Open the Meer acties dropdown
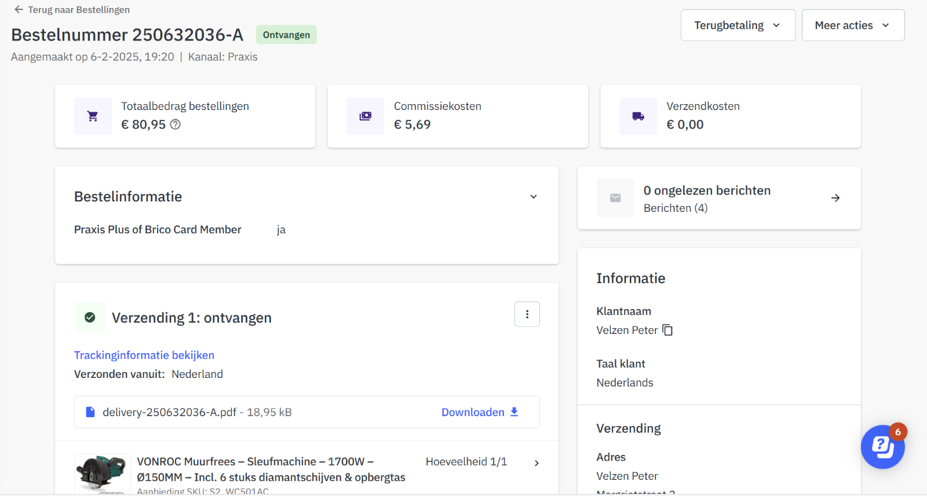This screenshot has width=927, height=496. [x=852, y=25]
